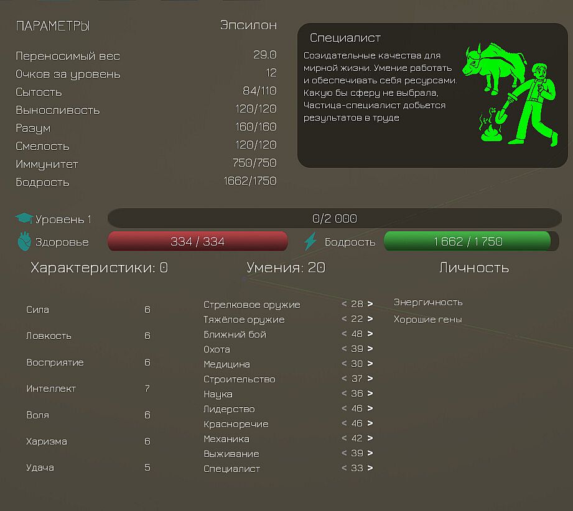Click the Медицина skill name
This screenshot has height=511, width=573.
(226, 364)
